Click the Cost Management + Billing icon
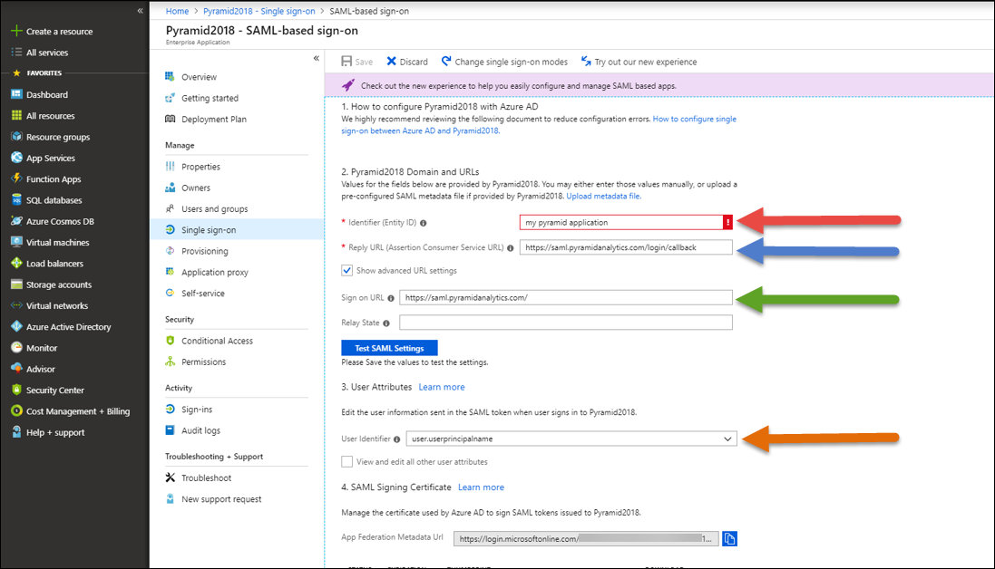 (x=16, y=411)
